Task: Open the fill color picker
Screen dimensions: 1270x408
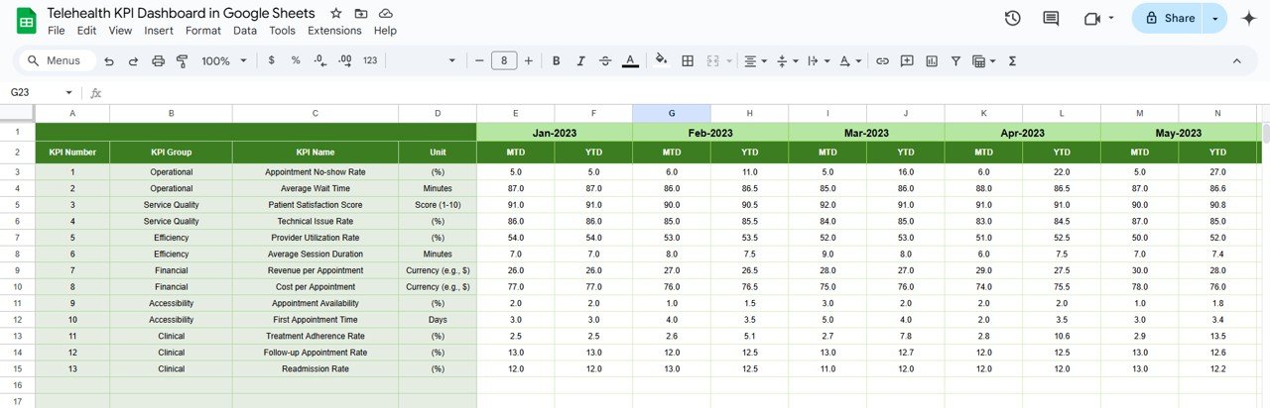Action: click(x=661, y=61)
